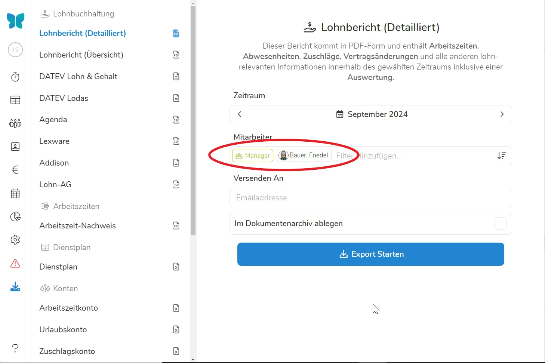Select 'DATEV Lohn & Gehalt' export option
The height and width of the screenshot is (363, 545).
point(78,77)
